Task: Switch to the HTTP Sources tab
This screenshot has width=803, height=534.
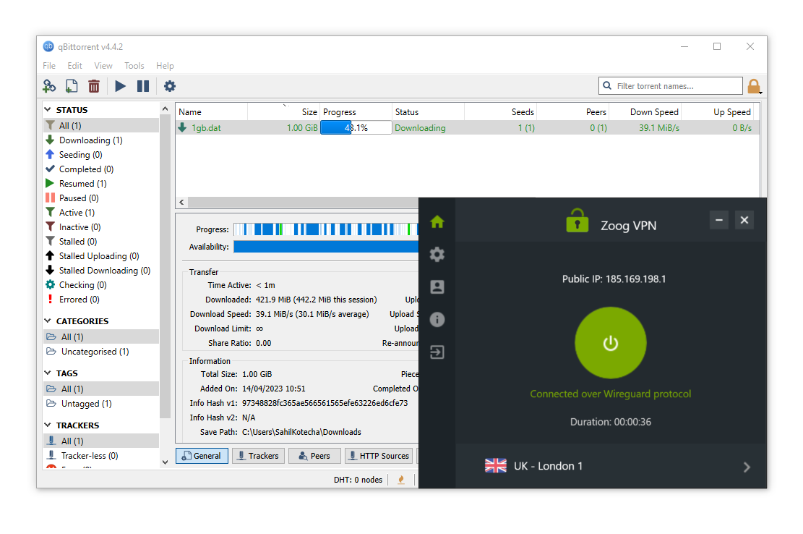Action: point(379,456)
